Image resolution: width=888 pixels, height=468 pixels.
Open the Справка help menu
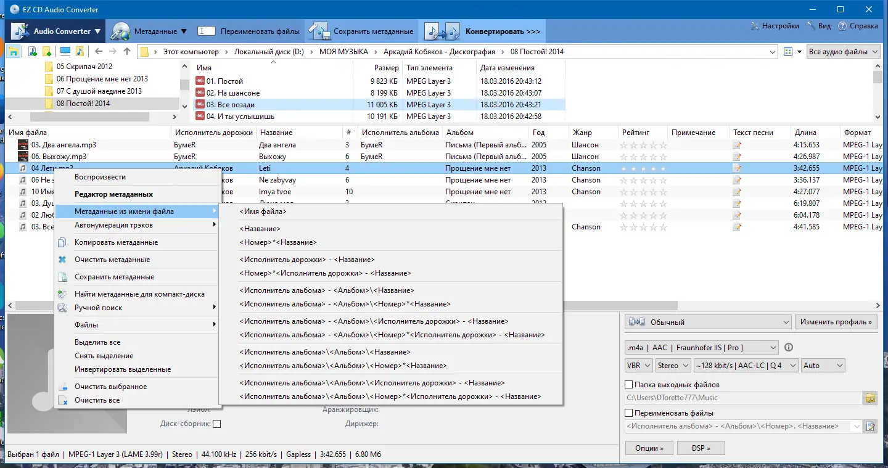857,26
